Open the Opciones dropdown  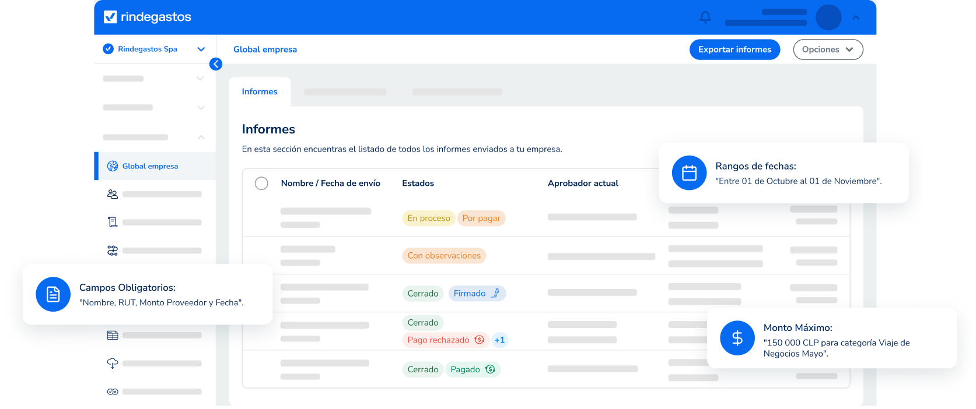[x=827, y=50]
